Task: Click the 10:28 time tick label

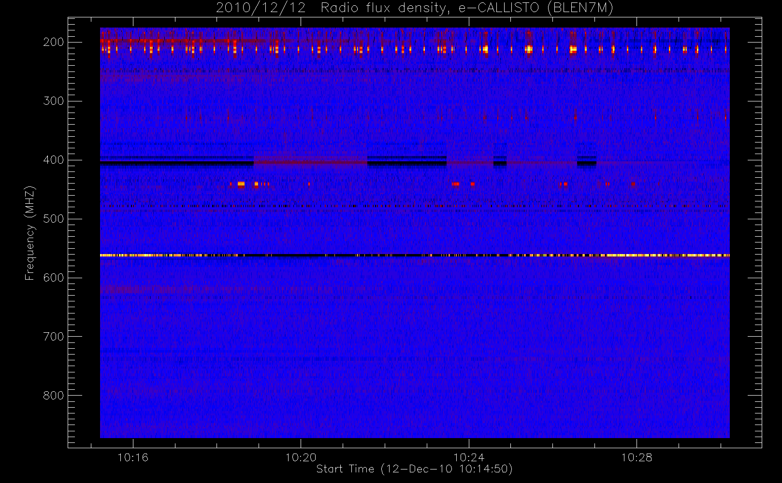Action: click(637, 457)
